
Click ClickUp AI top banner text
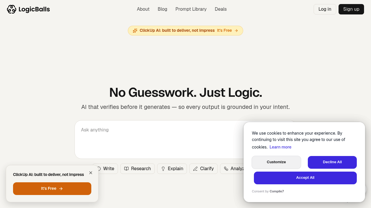(x=177, y=31)
